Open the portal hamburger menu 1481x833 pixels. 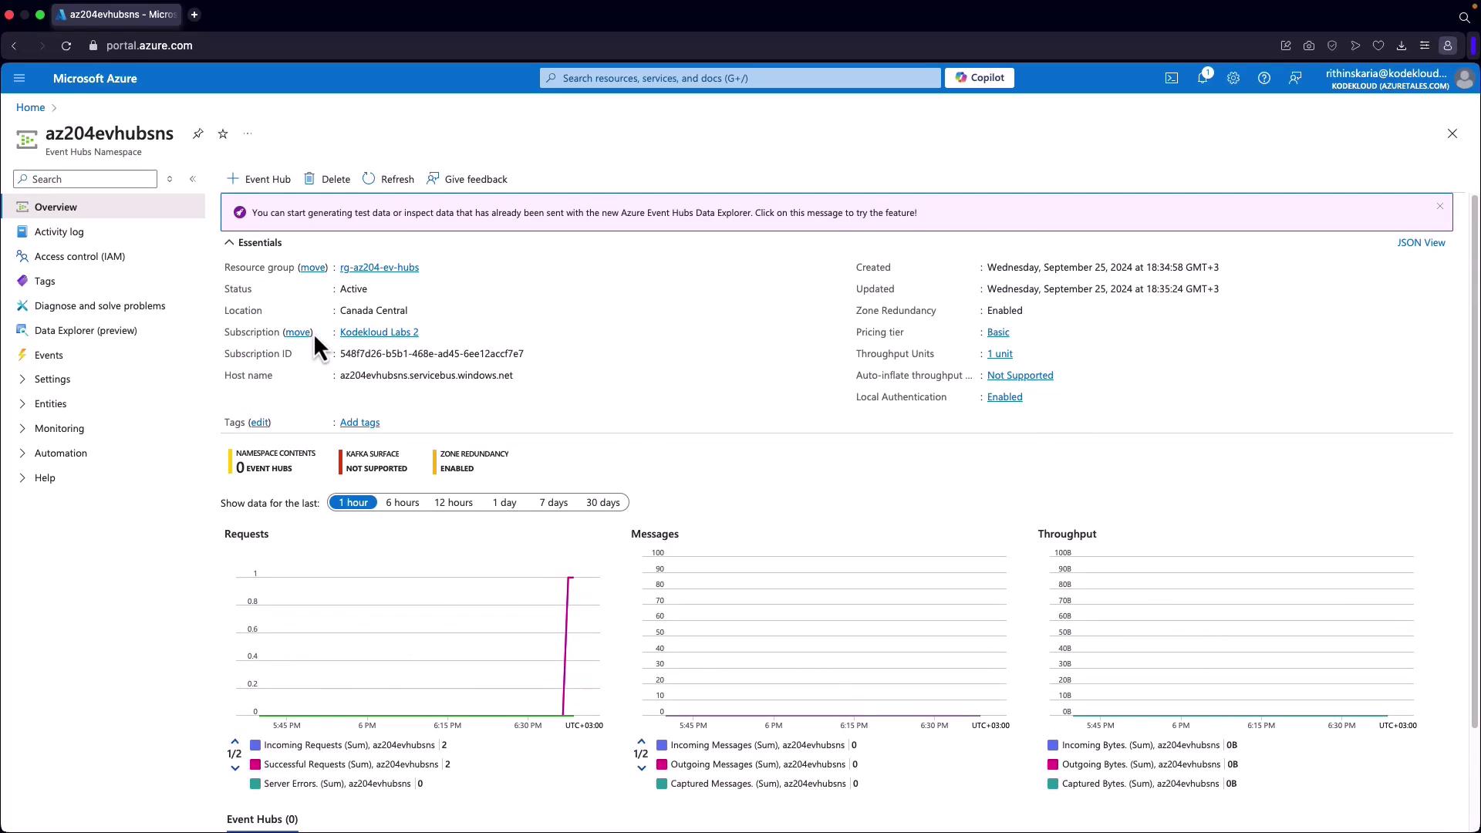[19, 78]
